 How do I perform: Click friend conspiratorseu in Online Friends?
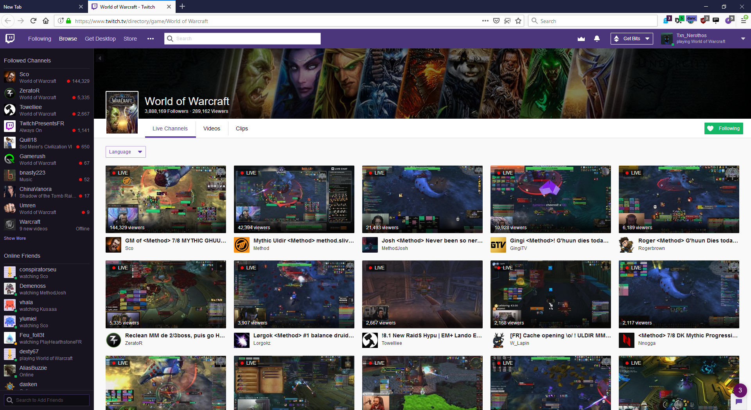pyautogui.click(x=47, y=273)
